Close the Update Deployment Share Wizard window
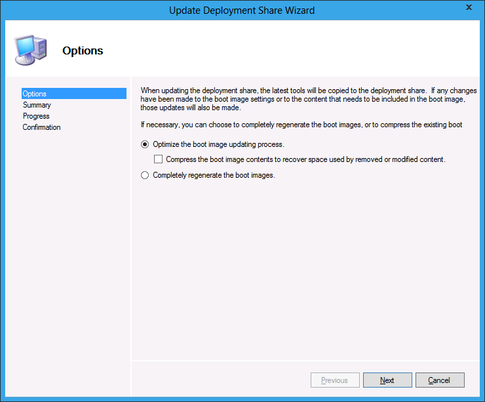Screen dimensions: 485x402 pyautogui.click(x=469, y=7)
